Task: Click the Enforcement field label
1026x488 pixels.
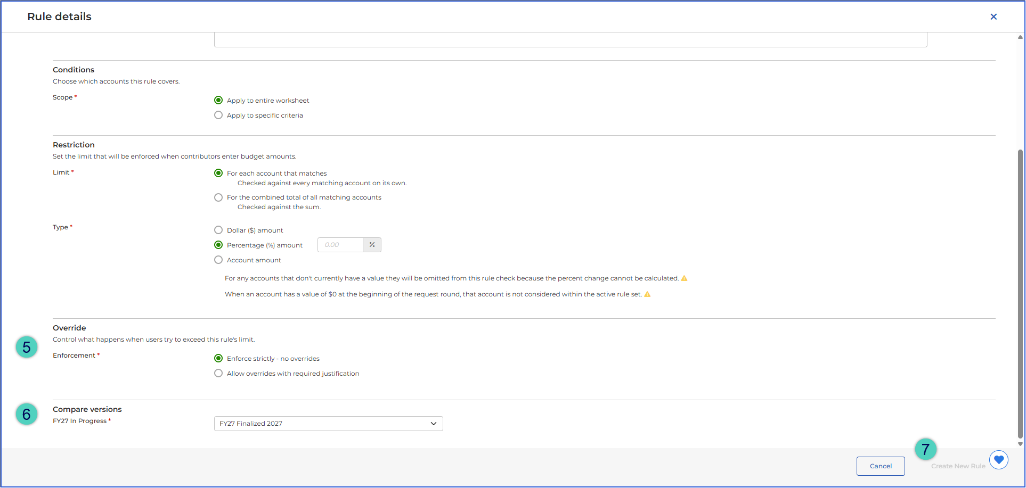Action: click(74, 355)
